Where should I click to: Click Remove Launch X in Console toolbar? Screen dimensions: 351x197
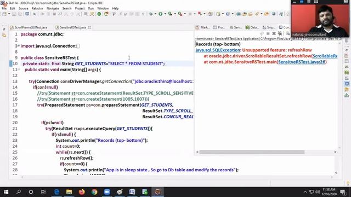pos(274,33)
